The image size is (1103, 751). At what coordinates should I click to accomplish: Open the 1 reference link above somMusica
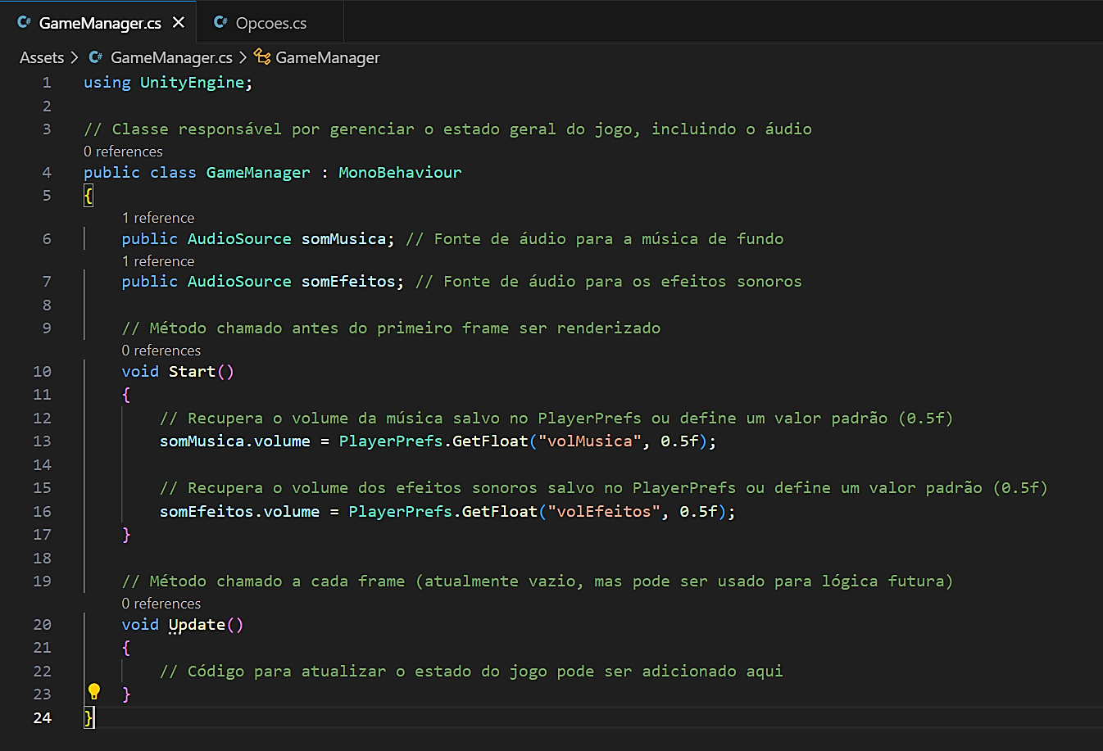158,218
